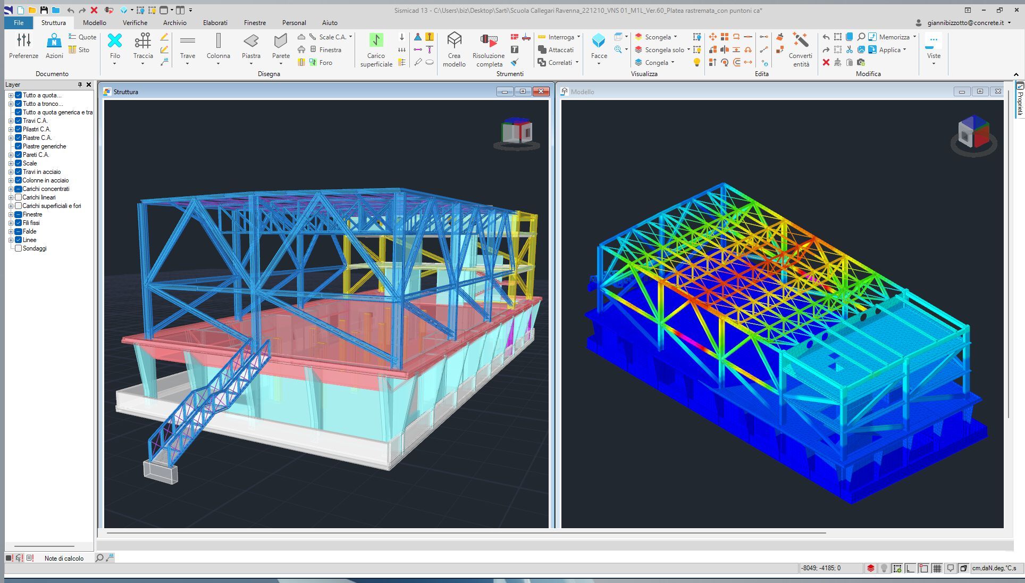Click the view cube in Struttura window
The image size is (1025, 583).
click(x=517, y=131)
